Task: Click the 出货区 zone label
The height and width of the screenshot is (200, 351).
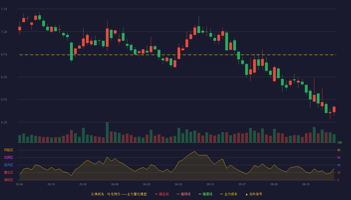Action: coord(9,157)
